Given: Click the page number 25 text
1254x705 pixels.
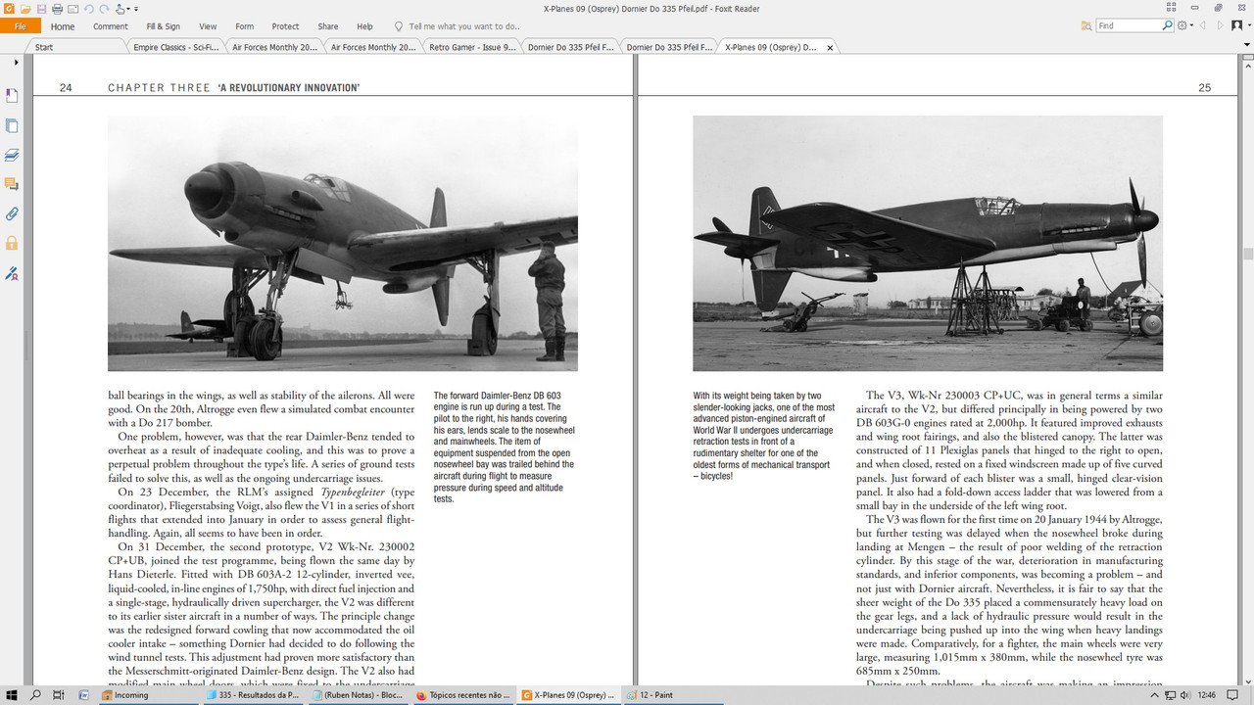Looking at the screenshot, I should click(x=1205, y=88).
